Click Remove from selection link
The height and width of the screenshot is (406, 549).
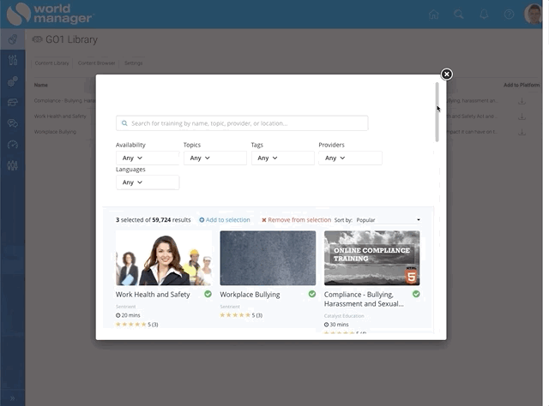pos(296,220)
